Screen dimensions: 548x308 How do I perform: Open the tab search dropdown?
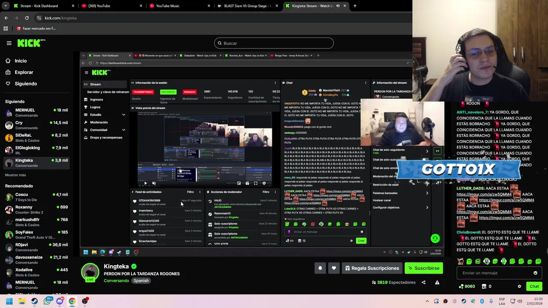[6, 6]
